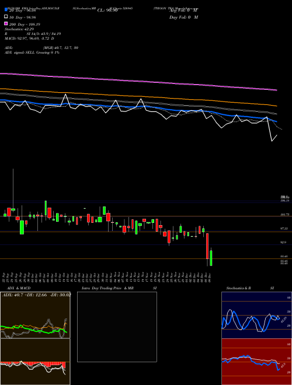The width and height of the screenshot is (292, 385).
Task: Click the 101.75 price axis label
Action: (284, 215)
